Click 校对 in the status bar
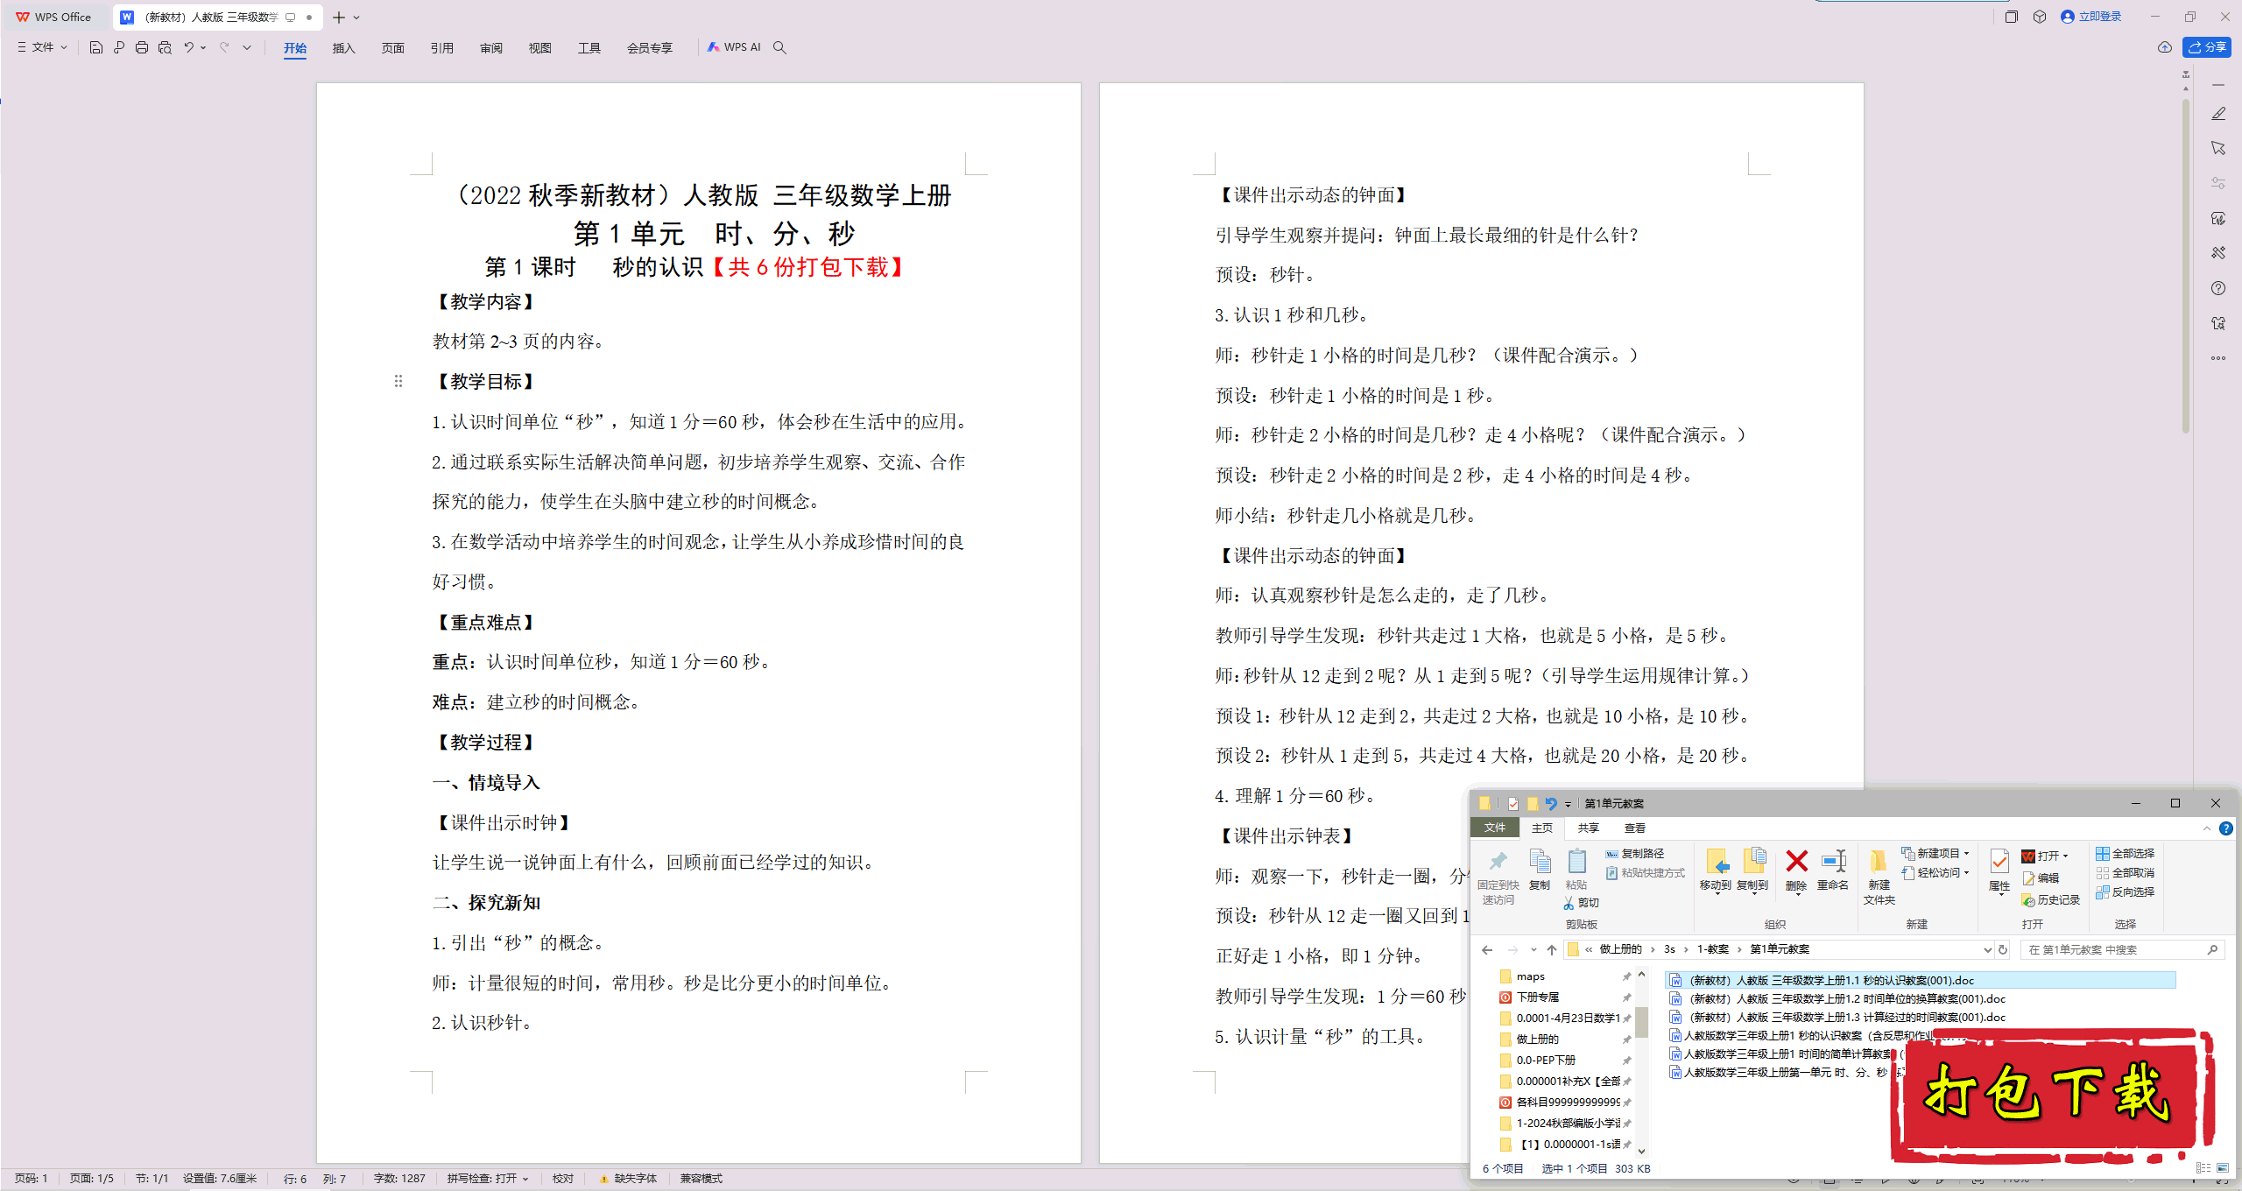Image resolution: width=2242 pixels, height=1191 pixels. 563,1179
